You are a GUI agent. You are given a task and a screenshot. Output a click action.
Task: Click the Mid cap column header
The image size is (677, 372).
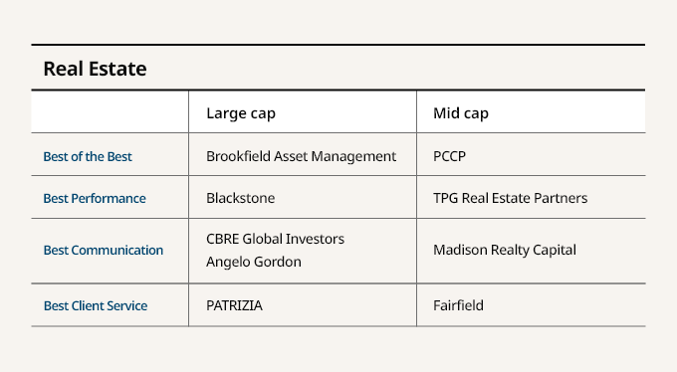click(x=461, y=113)
